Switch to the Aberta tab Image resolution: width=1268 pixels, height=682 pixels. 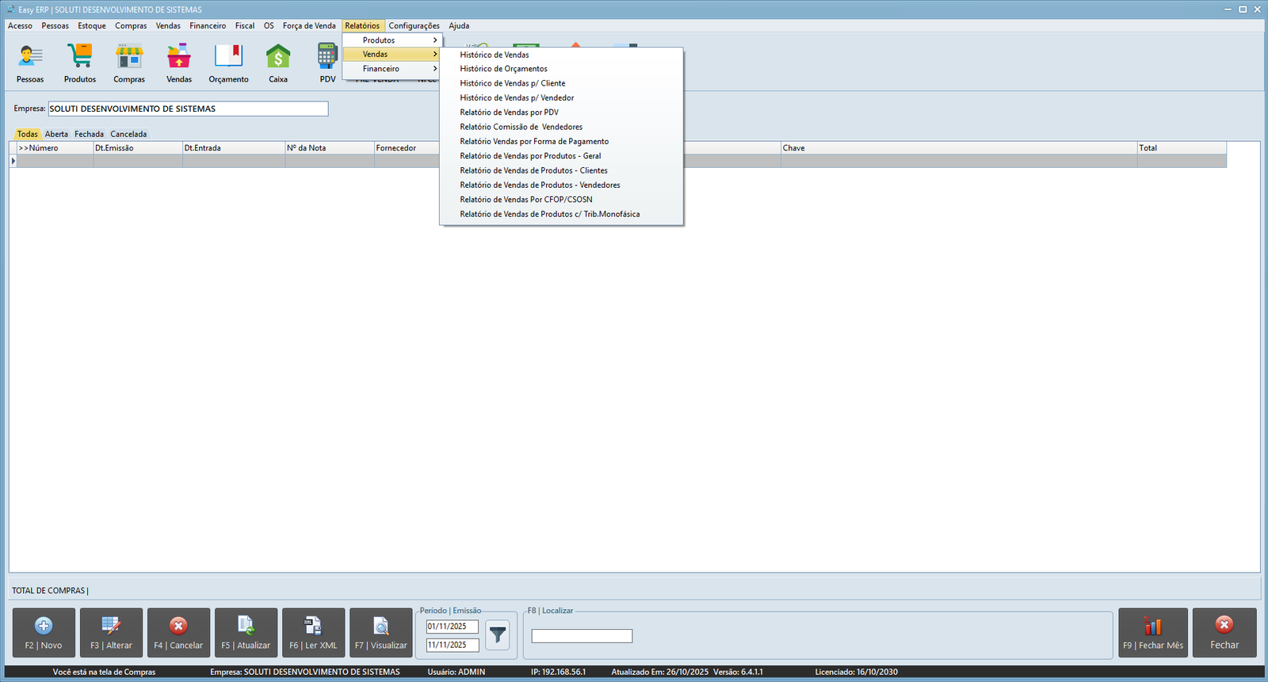coord(56,134)
